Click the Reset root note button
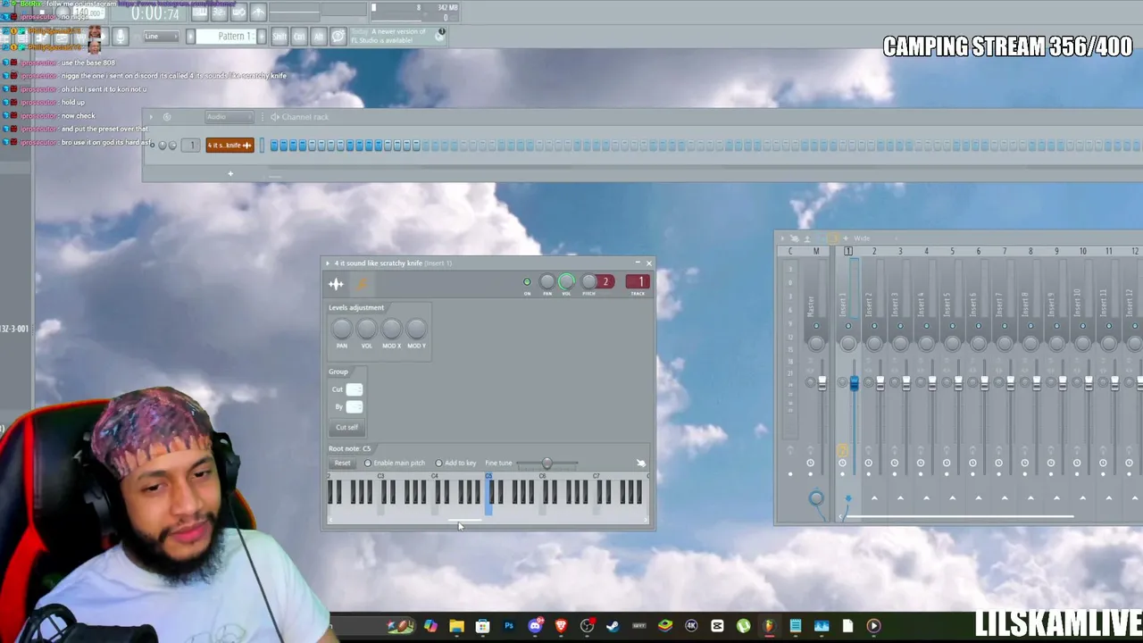The height and width of the screenshot is (643, 1143). click(342, 463)
